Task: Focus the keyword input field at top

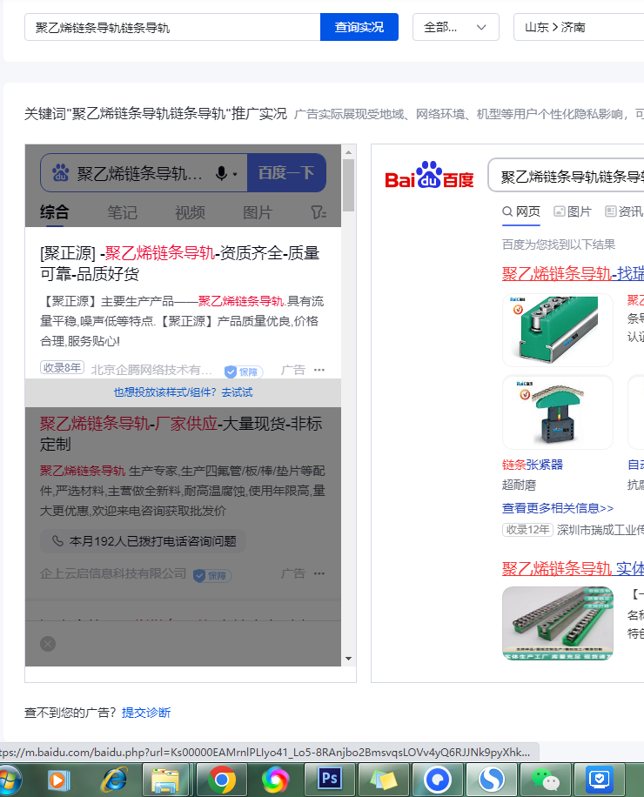Action: click(172, 27)
